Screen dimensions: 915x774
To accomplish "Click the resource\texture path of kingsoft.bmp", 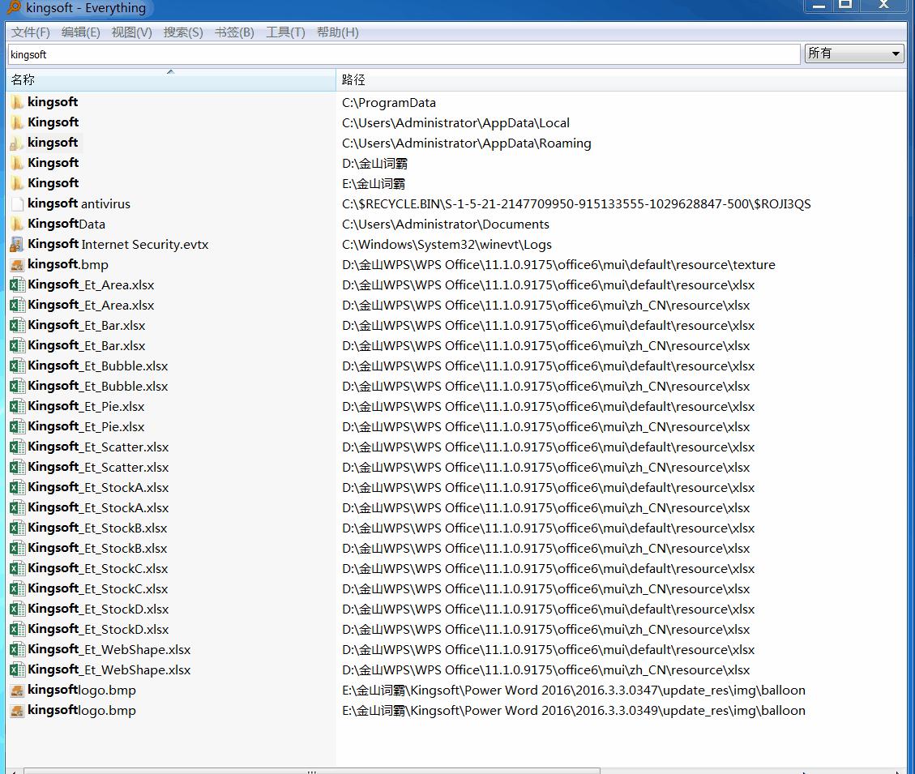I will [x=558, y=264].
